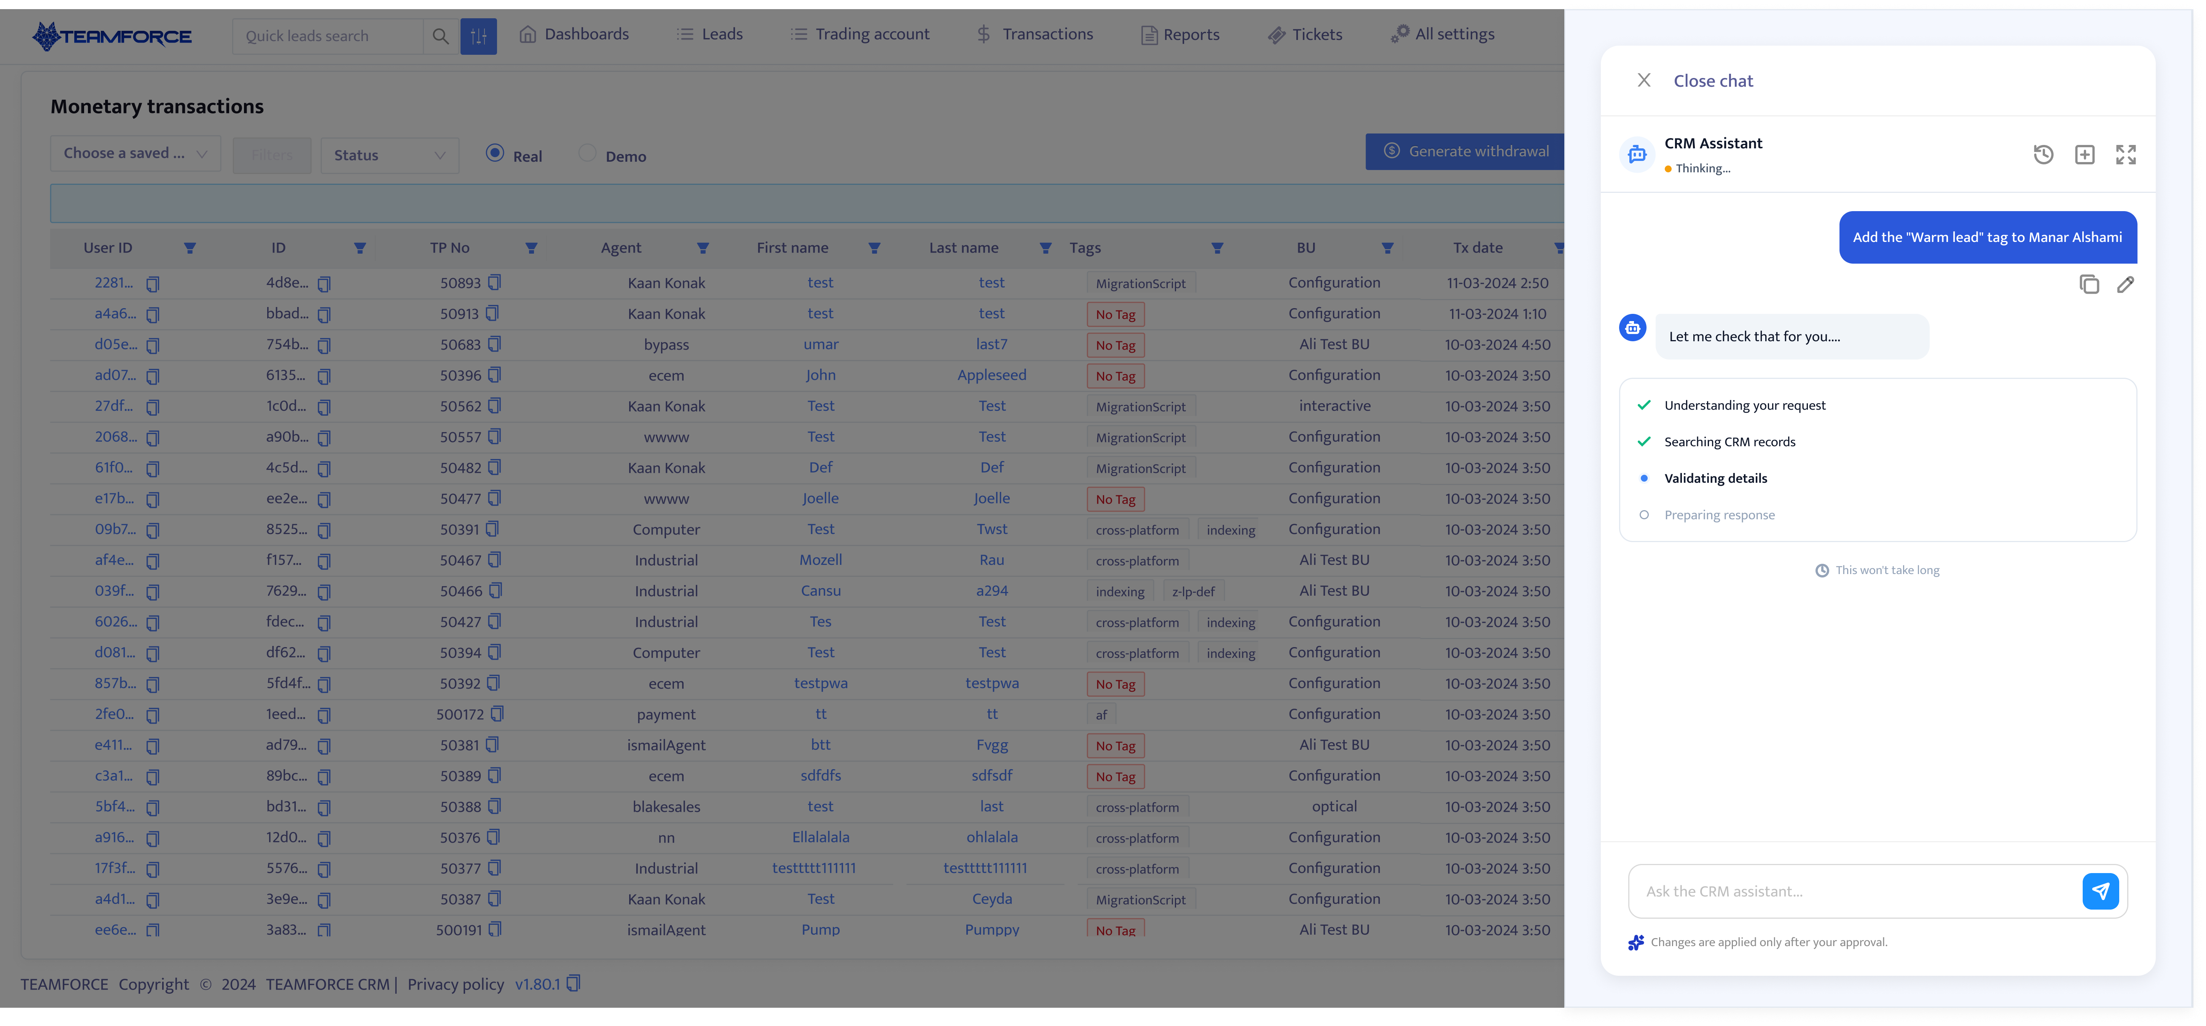Open the Privacy policy link
Image resolution: width=2206 pixels, height=1026 pixels.
click(x=456, y=984)
